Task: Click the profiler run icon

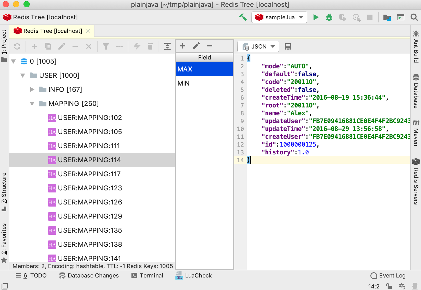Action: coord(356,17)
